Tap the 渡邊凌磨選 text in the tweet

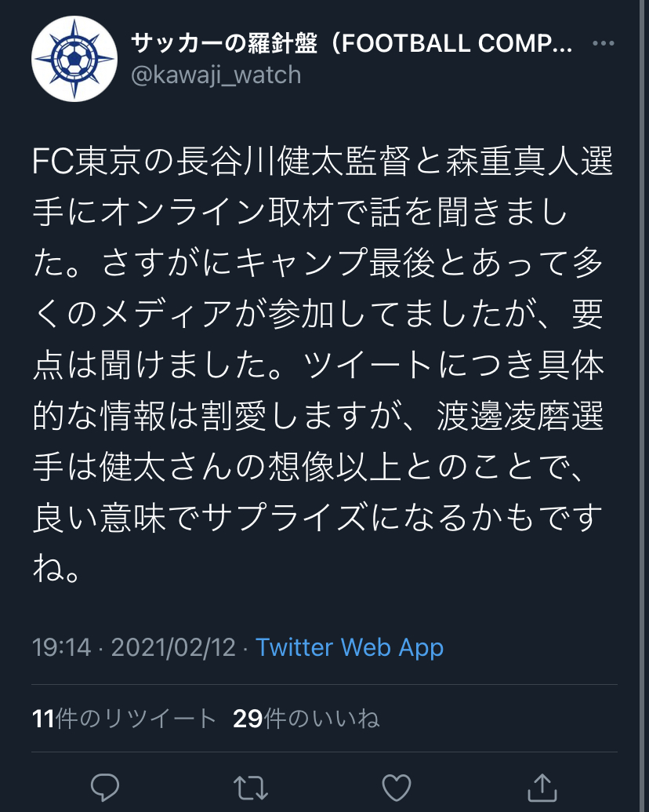tap(520, 417)
